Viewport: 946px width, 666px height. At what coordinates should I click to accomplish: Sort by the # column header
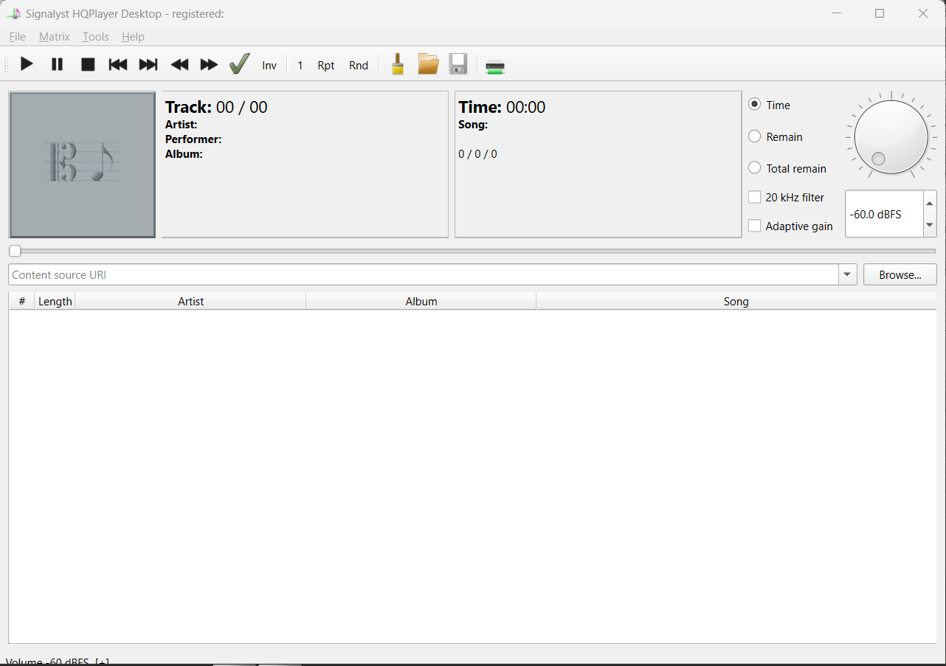point(22,301)
